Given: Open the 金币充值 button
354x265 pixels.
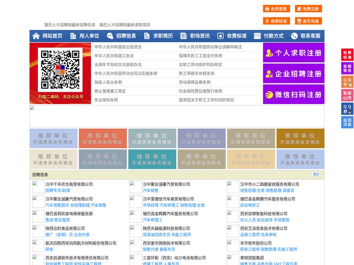Looking at the screenshot, I should tap(308, 21).
